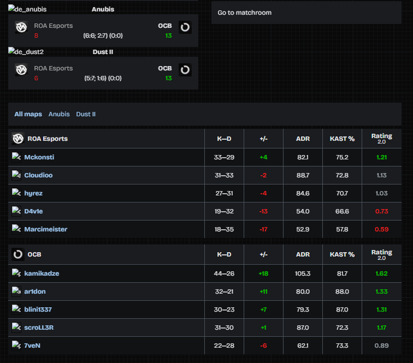Click scroLL3R's 31–30 K-D value
Viewport: 413px width, 363px height.
[224, 328]
